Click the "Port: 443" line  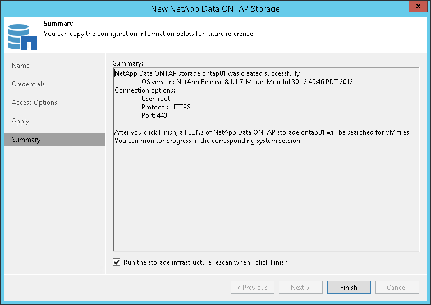click(x=154, y=115)
